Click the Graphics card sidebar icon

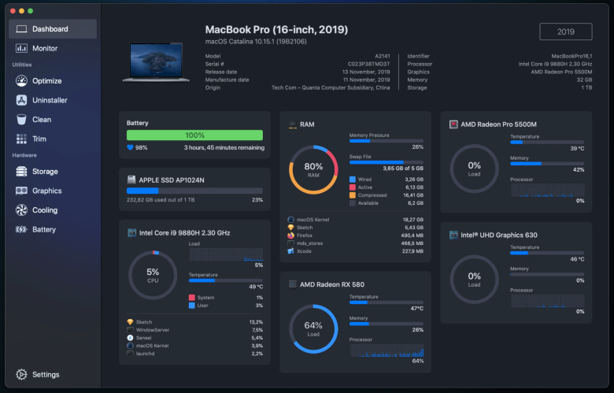coord(21,191)
